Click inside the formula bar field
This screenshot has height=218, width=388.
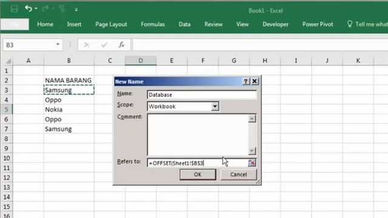click(260, 45)
